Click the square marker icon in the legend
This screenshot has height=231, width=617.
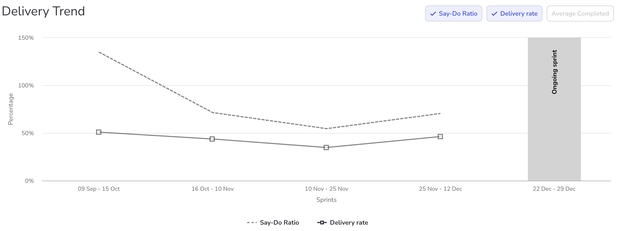pos(322,223)
